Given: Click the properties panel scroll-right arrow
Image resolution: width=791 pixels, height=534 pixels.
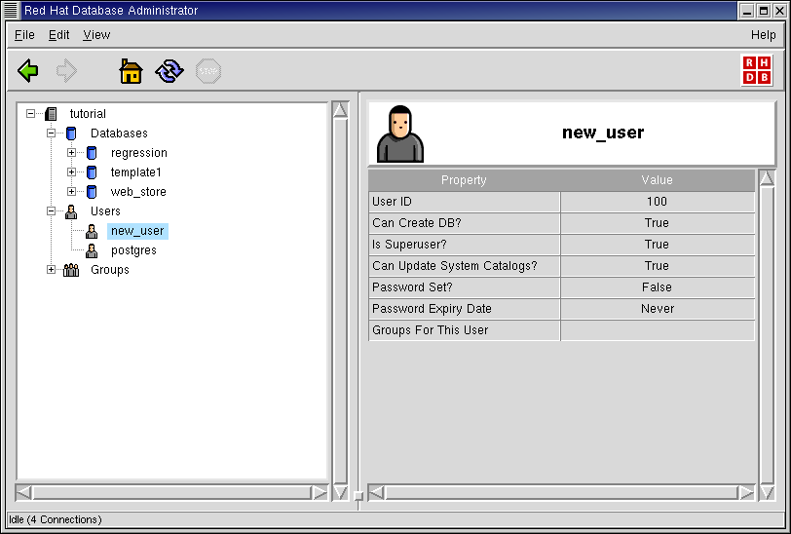Looking at the screenshot, I should (746, 493).
